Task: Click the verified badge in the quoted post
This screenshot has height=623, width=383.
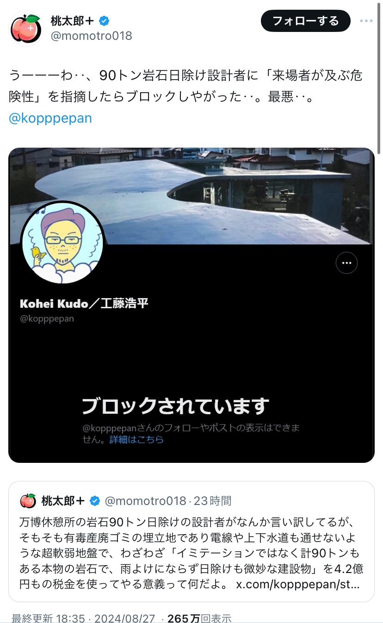Action: tap(95, 501)
